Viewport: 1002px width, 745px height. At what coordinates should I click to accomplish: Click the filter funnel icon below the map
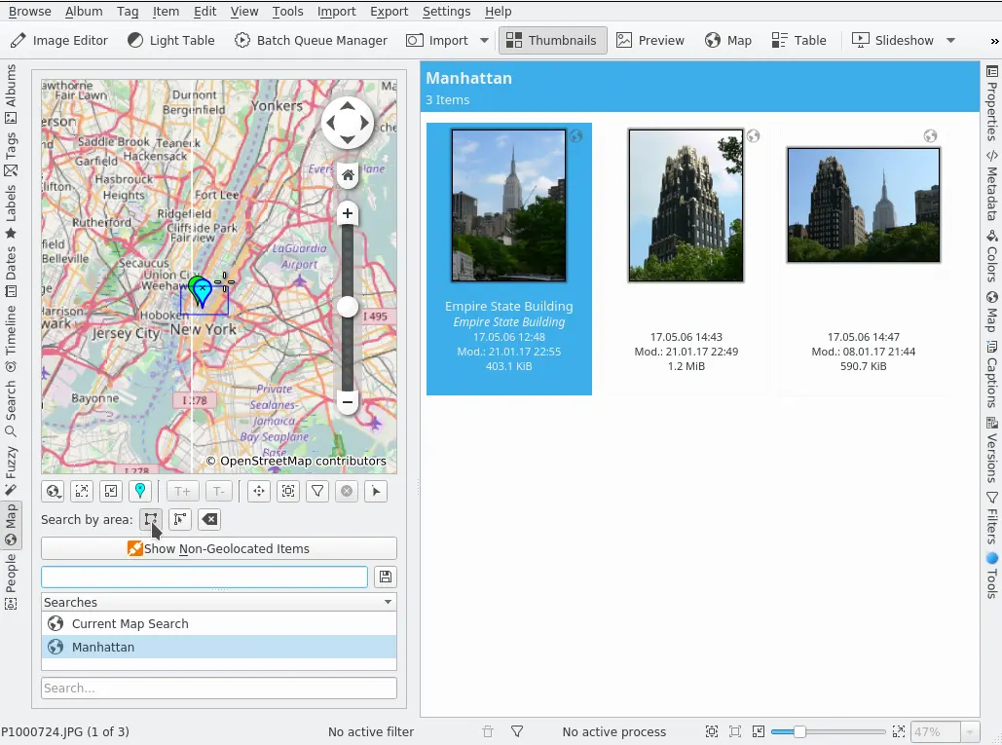pyautogui.click(x=317, y=492)
